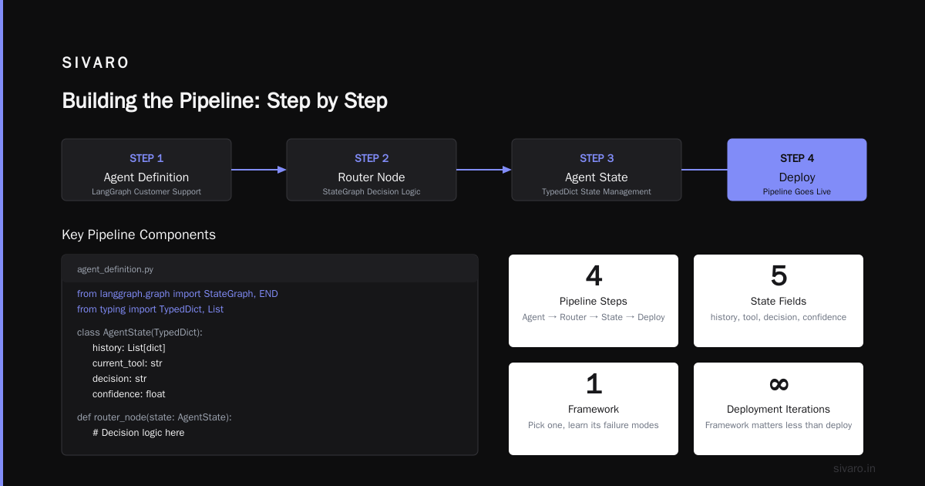This screenshot has width=925, height=486.
Task: Click the 'current_tool: str' code line
Action: (x=127, y=363)
